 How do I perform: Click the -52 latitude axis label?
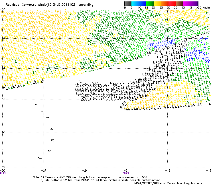pyautogui.click(x=3, y=38)
